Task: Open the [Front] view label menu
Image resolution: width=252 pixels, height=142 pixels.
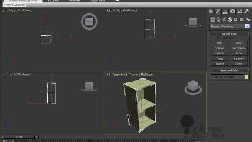Action: [115, 10]
